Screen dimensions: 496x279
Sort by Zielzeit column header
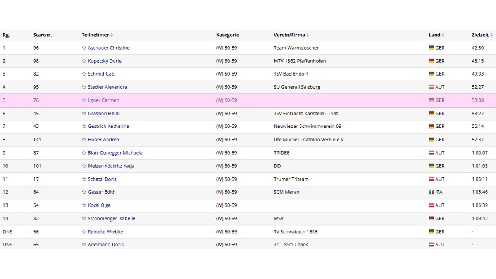pyautogui.click(x=492, y=35)
